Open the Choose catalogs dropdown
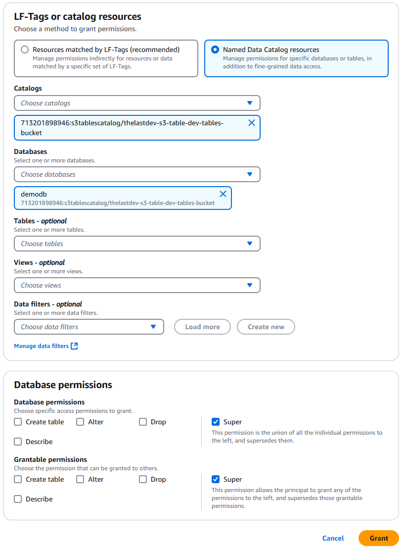This screenshot has height=549, width=405. click(137, 103)
